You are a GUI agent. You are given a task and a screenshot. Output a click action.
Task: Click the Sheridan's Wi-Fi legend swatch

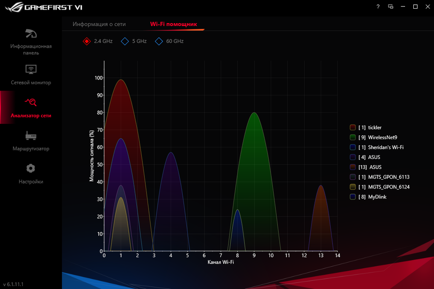point(353,147)
